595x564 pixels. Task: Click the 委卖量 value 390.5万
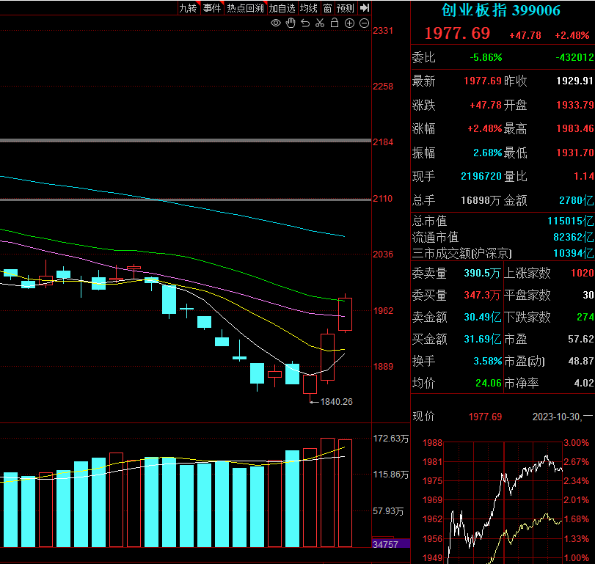pos(482,274)
